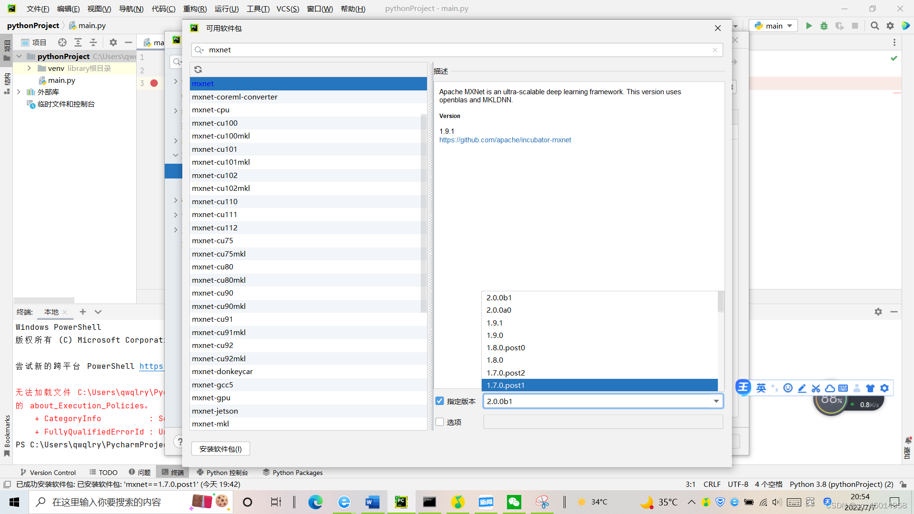Viewport: 914px width, 514px height.
Task: Click package list scrollbar
Action: point(423,213)
